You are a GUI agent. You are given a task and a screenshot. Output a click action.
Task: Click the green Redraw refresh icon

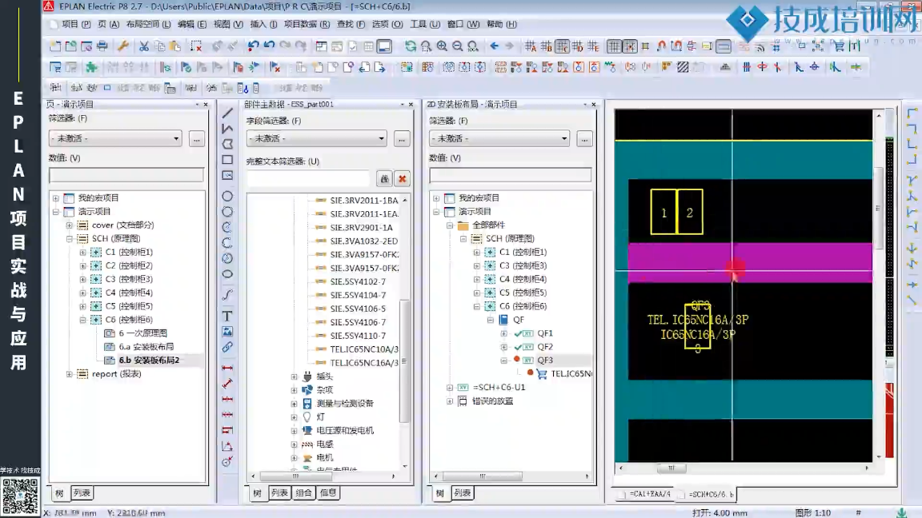coord(411,46)
